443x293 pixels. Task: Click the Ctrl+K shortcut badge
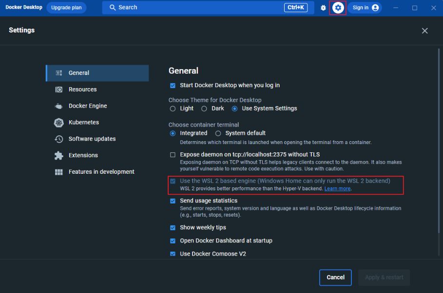pyautogui.click(x=295, y=8)
